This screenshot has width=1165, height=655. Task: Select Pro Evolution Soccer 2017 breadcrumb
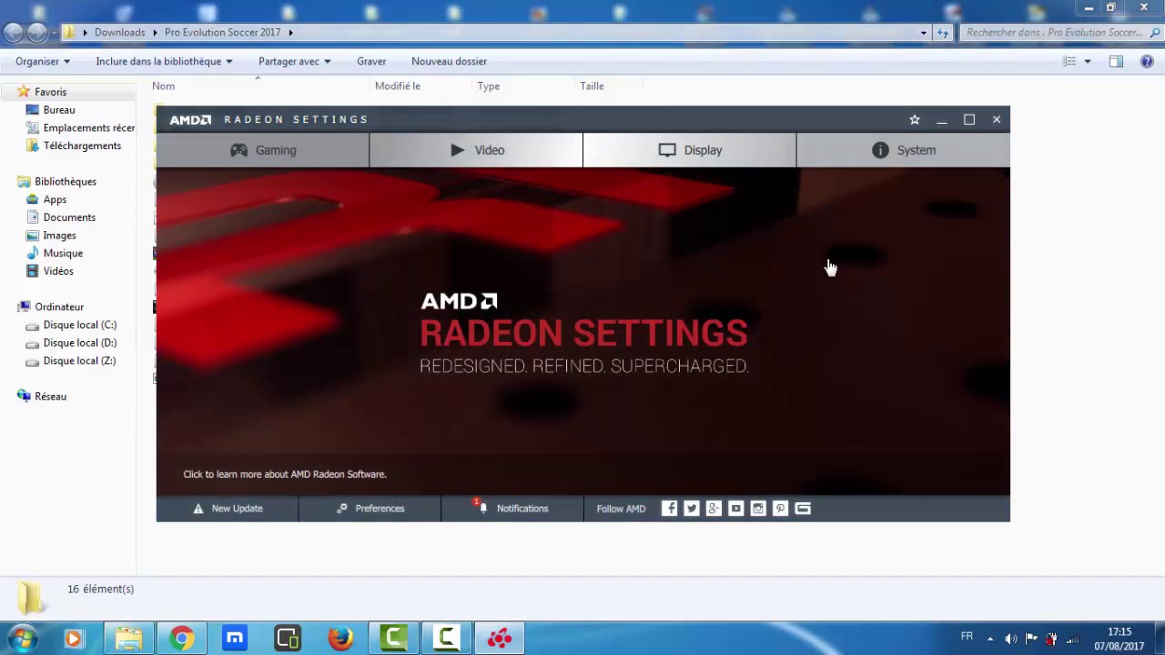pos(222,32)
